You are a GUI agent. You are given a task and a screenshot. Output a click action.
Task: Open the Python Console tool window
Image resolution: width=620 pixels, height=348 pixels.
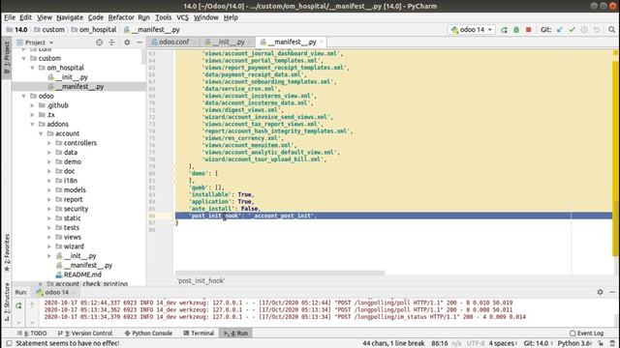click(x=148, y=333)
